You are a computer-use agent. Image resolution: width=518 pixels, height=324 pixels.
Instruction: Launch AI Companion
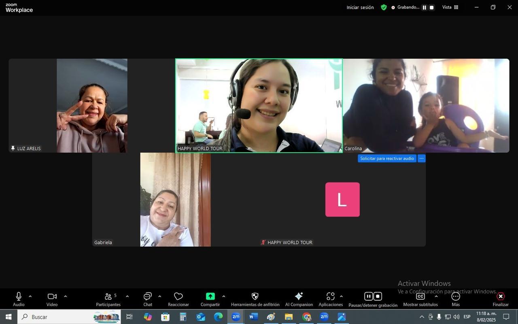pyautogui.click(x=299, y=299)
